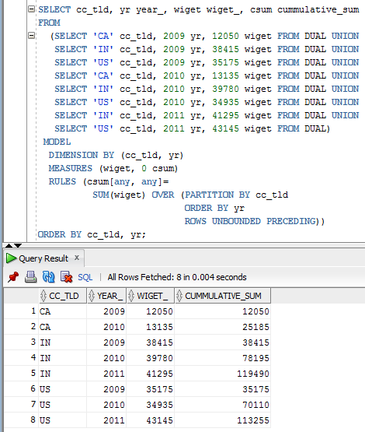The width and height of the screenshot is (365, 432).
Task: Sort by CUMMULATIVE_SUM column header
Action: 223,296
